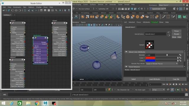Set nodes to full view mode icon
This screenshot has height=106, width=189.
point(49,11)
